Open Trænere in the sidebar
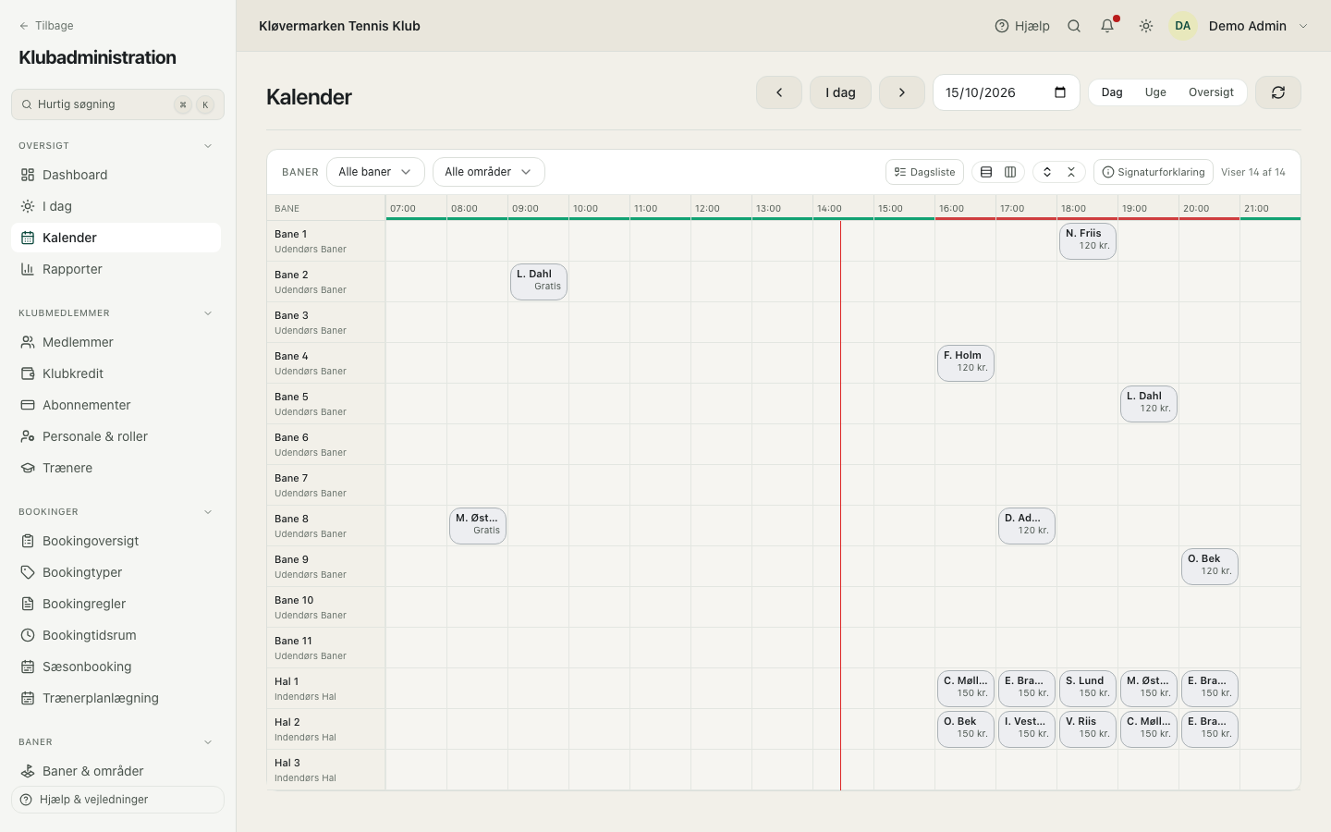This screenshot has width=1331, height=832. [116, 468]
